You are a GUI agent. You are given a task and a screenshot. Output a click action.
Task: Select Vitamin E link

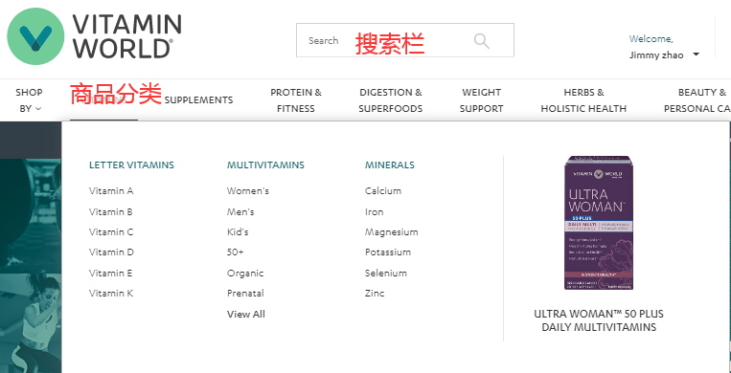111,273
